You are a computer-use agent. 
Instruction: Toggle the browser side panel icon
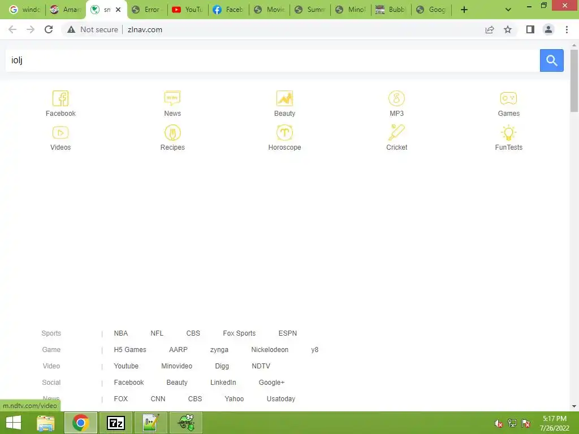click(x=530, y=29)
